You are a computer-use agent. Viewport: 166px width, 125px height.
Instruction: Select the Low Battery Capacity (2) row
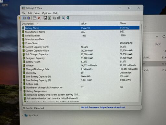pos(81,80)
